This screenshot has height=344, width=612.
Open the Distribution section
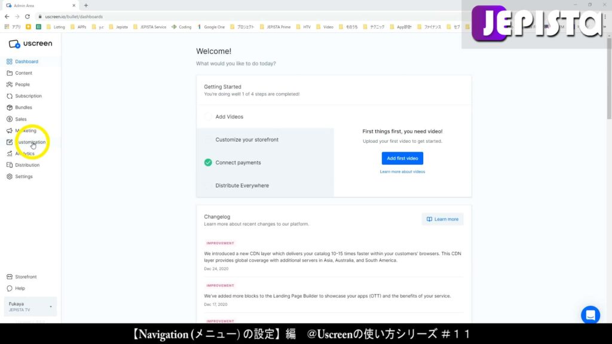[x=27, y=165]
